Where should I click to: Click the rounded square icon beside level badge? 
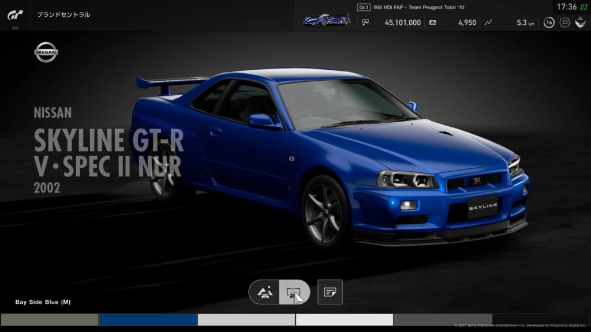click(564, 22)
